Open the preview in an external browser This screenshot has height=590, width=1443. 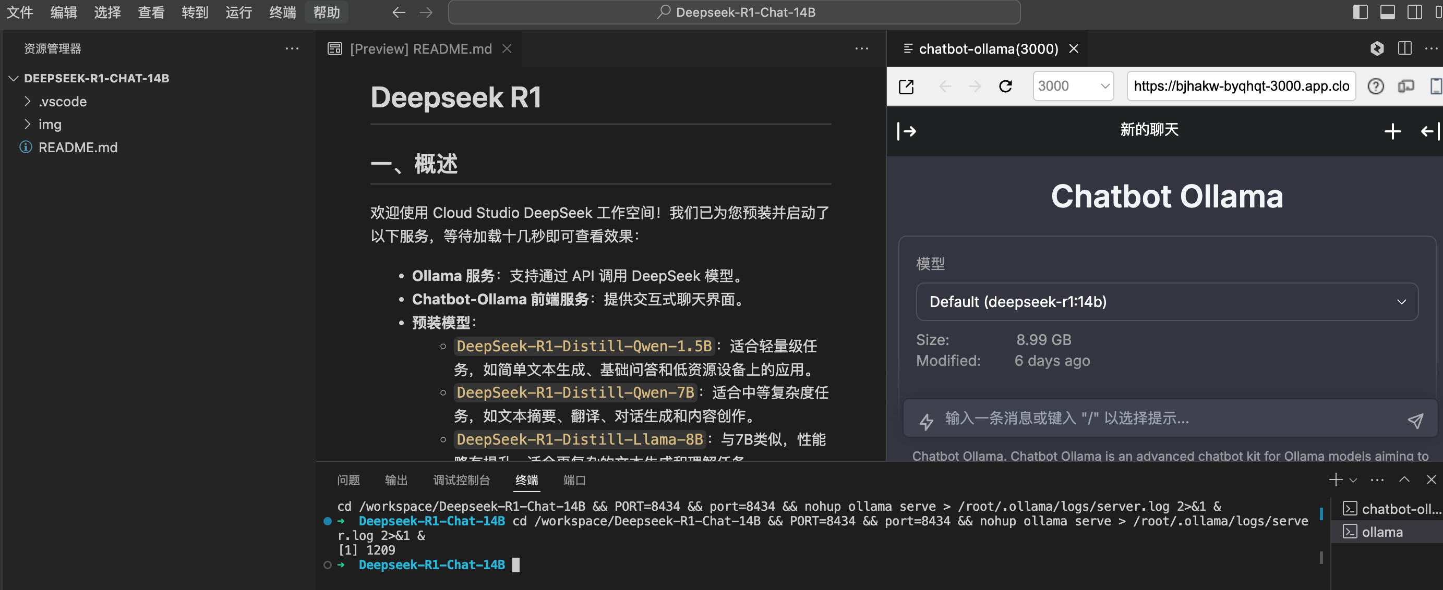pos(906,86)
